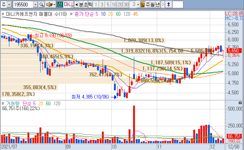Click the 거래량 단순 5 pink label
Screen dimensions: 244x150
tap(29, 103)
